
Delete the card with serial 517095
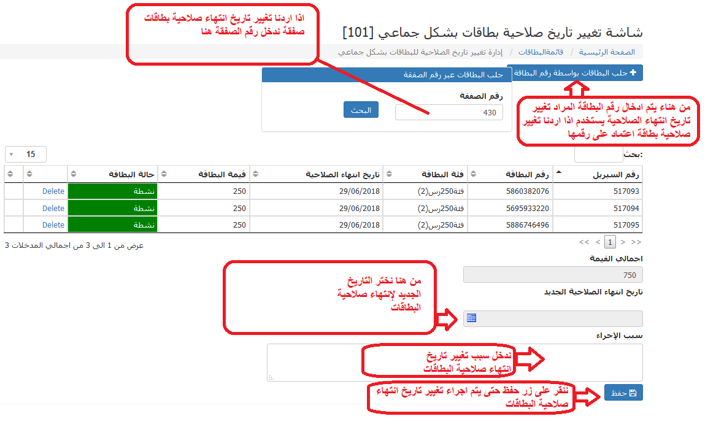click(53, 225)
